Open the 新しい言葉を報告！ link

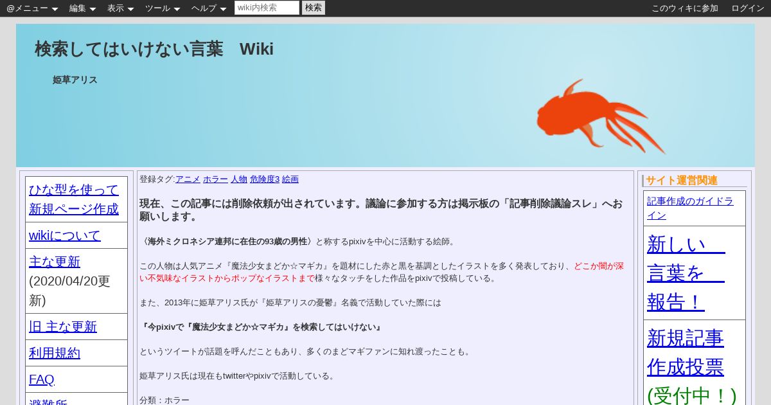click(x=686, y=273)
